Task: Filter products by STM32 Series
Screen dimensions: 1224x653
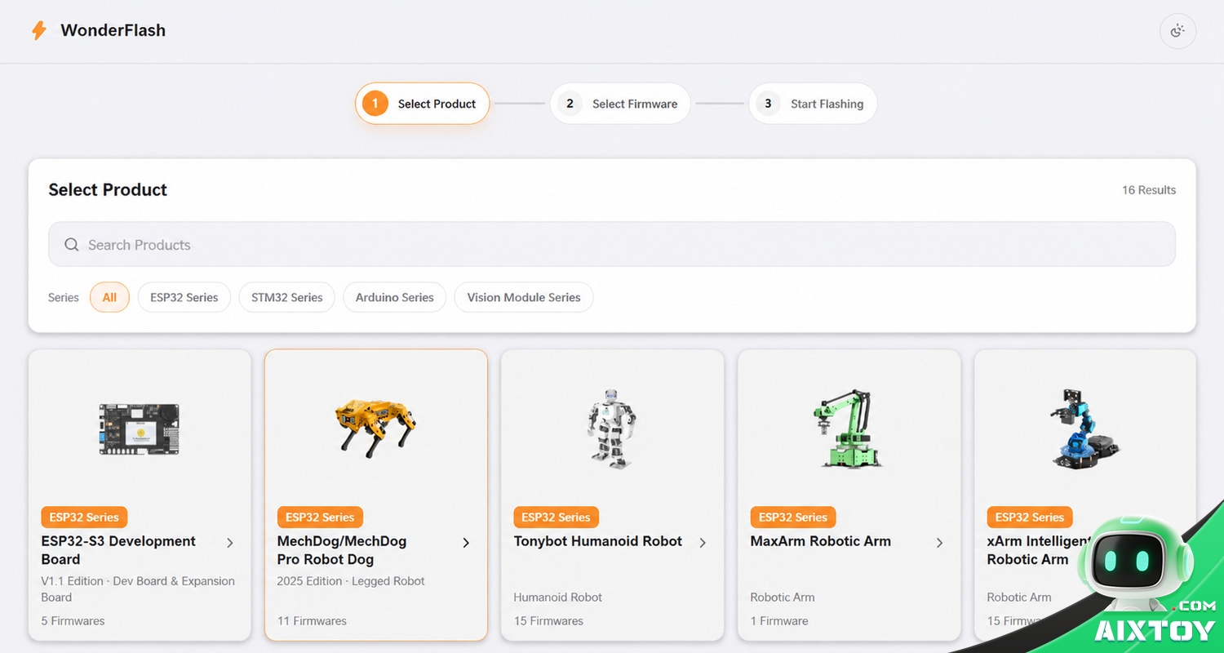Action: pyautogui.click(x=287, y=297)
